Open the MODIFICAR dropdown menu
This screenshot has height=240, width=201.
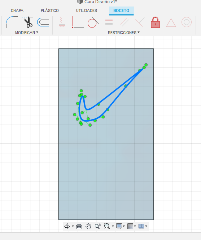(27, 33)
